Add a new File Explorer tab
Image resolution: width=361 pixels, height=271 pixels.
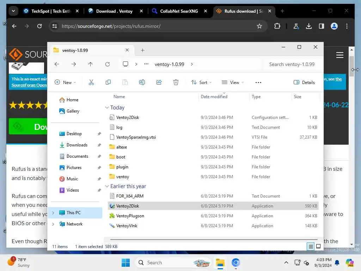tap(143, 50)
